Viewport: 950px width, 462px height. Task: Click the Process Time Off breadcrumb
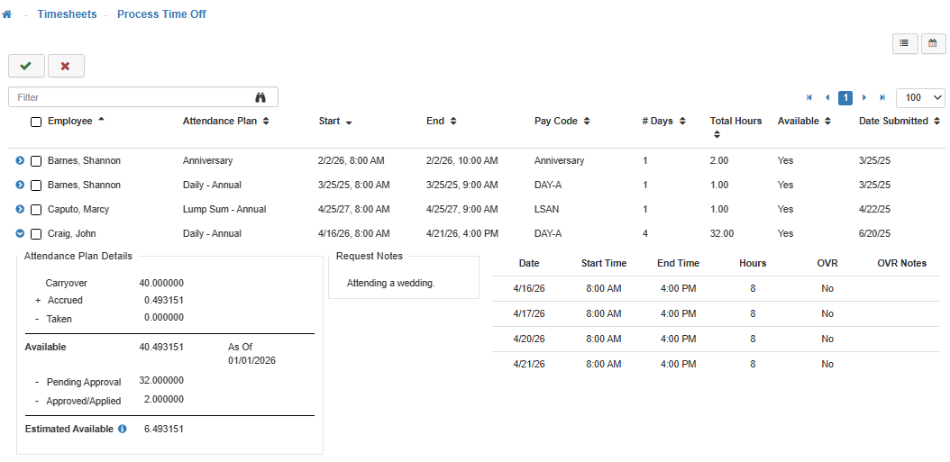point(161,14)
